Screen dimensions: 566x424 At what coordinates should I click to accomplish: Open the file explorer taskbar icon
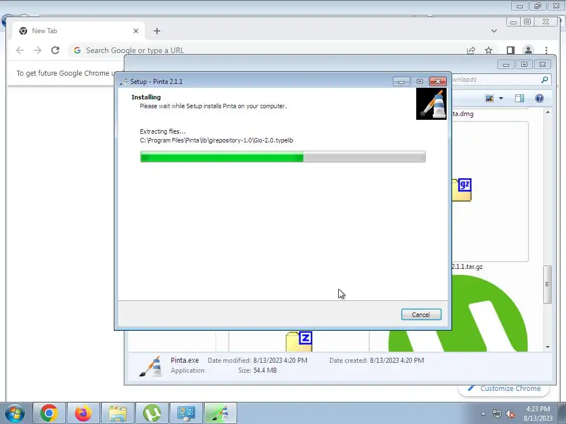click(x=118, y=413)
